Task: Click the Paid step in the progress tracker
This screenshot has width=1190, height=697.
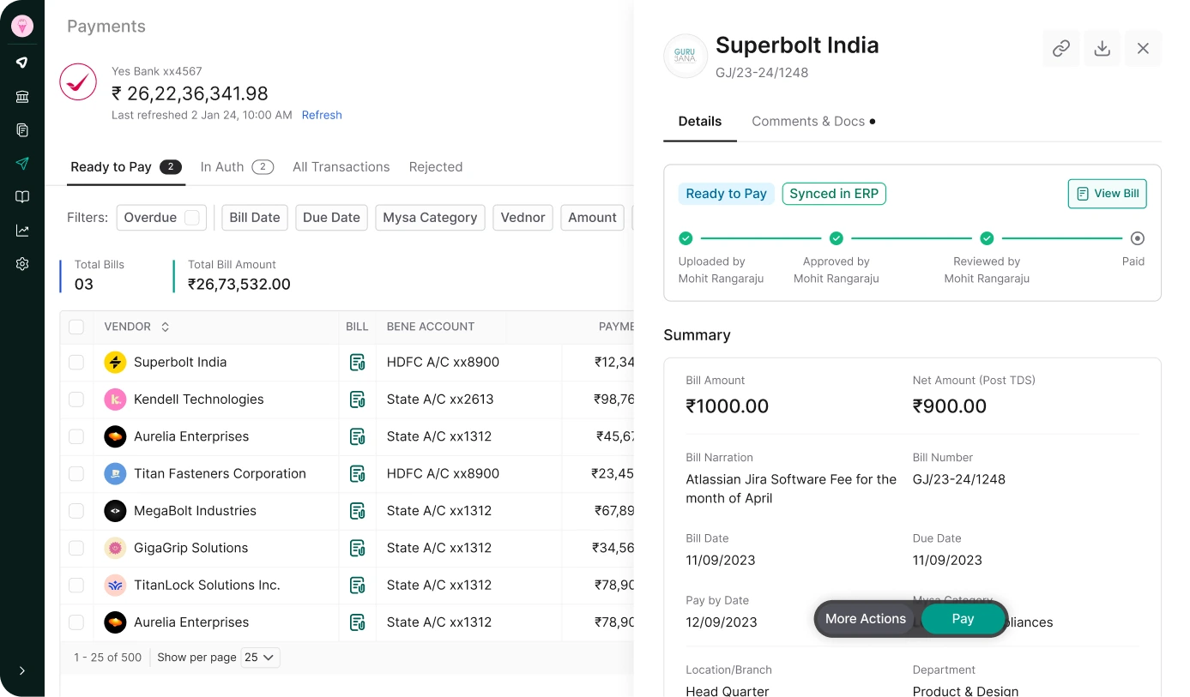Action: (x=1137, y=239)
